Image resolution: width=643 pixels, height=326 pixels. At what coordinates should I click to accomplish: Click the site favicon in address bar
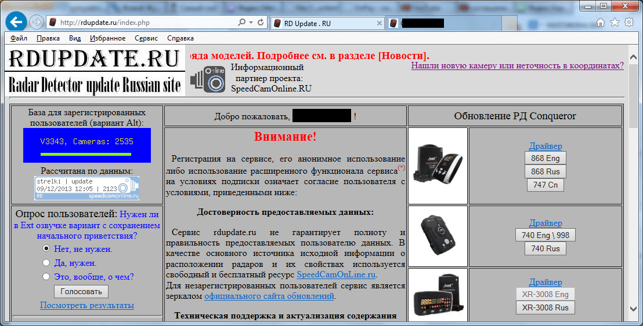(x=52, y=23)
